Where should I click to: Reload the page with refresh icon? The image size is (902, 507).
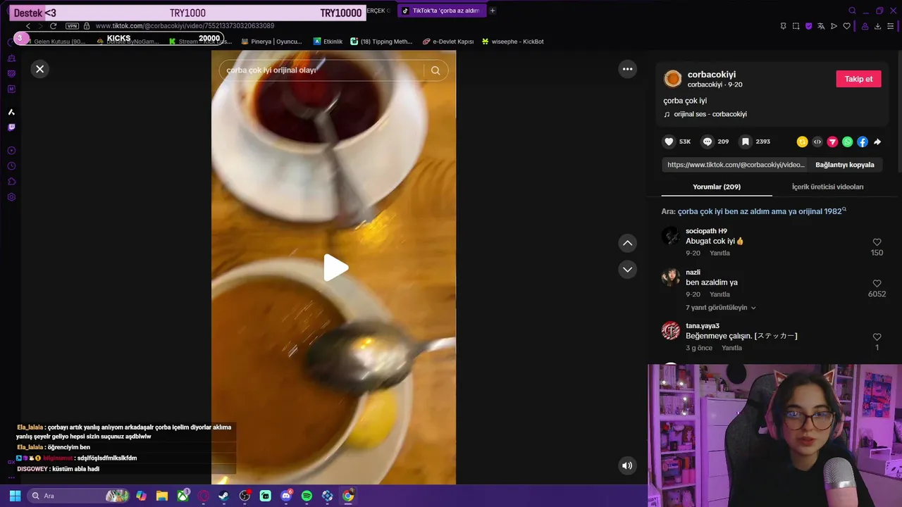tap(53, 26)
